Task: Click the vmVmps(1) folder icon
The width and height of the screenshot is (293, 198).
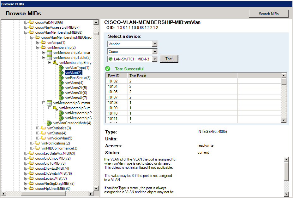Action: pyautogui.click(x=43, y=42)
